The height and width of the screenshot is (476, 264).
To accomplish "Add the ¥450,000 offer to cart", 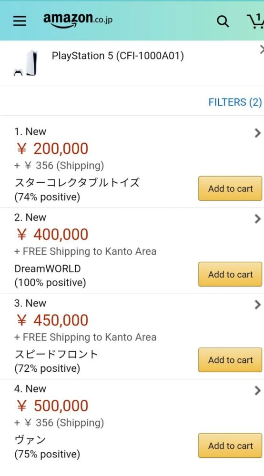I will [x=230, y=360].
